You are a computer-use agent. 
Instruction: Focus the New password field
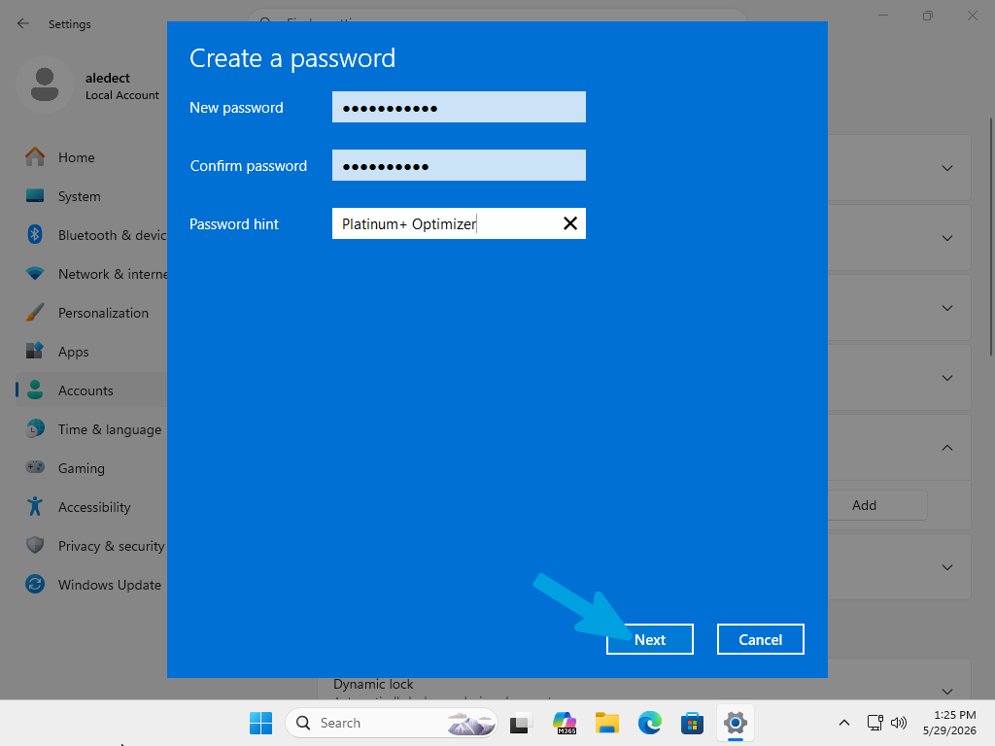[459, 107]
